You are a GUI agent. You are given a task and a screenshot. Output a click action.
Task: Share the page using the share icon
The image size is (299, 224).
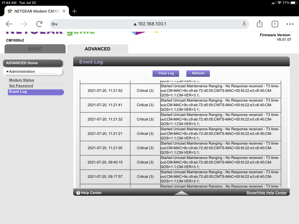click(259, 24)
